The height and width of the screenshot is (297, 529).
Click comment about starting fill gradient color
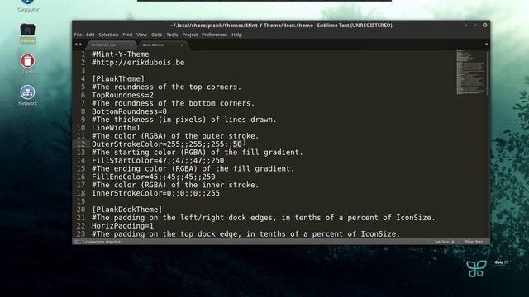pyautogui.click(x=198, y=152)
